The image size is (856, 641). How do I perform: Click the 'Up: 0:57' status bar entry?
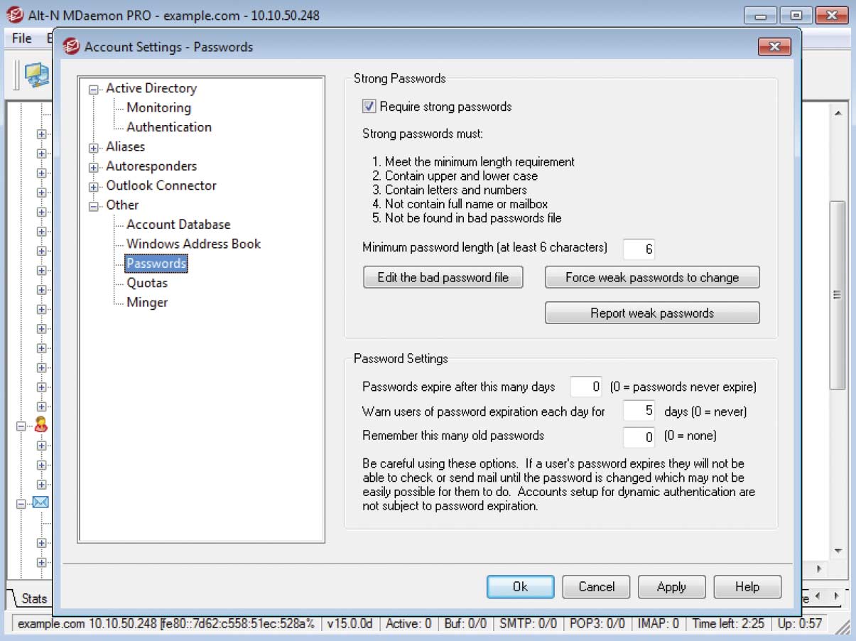[800, 624]
